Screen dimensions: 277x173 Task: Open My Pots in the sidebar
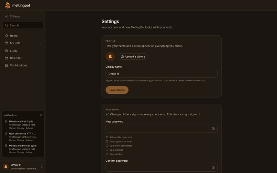(23, 43)
